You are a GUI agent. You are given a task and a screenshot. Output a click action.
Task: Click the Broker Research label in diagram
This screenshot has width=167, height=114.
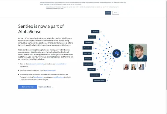88,64
